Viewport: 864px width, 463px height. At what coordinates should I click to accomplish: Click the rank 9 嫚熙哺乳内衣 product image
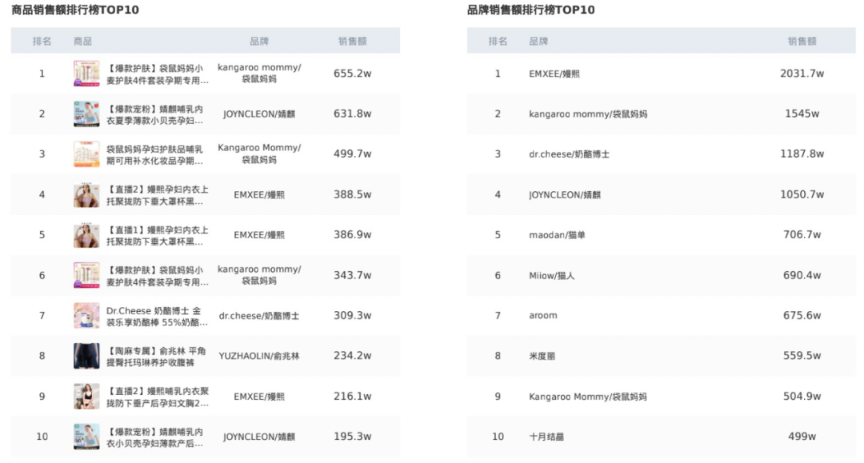coord(86,397)
